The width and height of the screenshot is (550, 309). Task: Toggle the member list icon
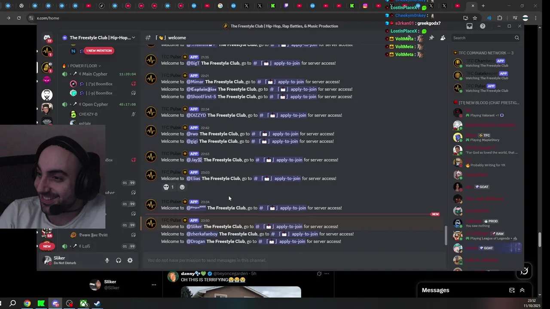(443, 38)
